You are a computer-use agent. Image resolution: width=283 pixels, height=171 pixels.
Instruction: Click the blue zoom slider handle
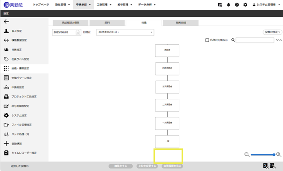(274, 155)
